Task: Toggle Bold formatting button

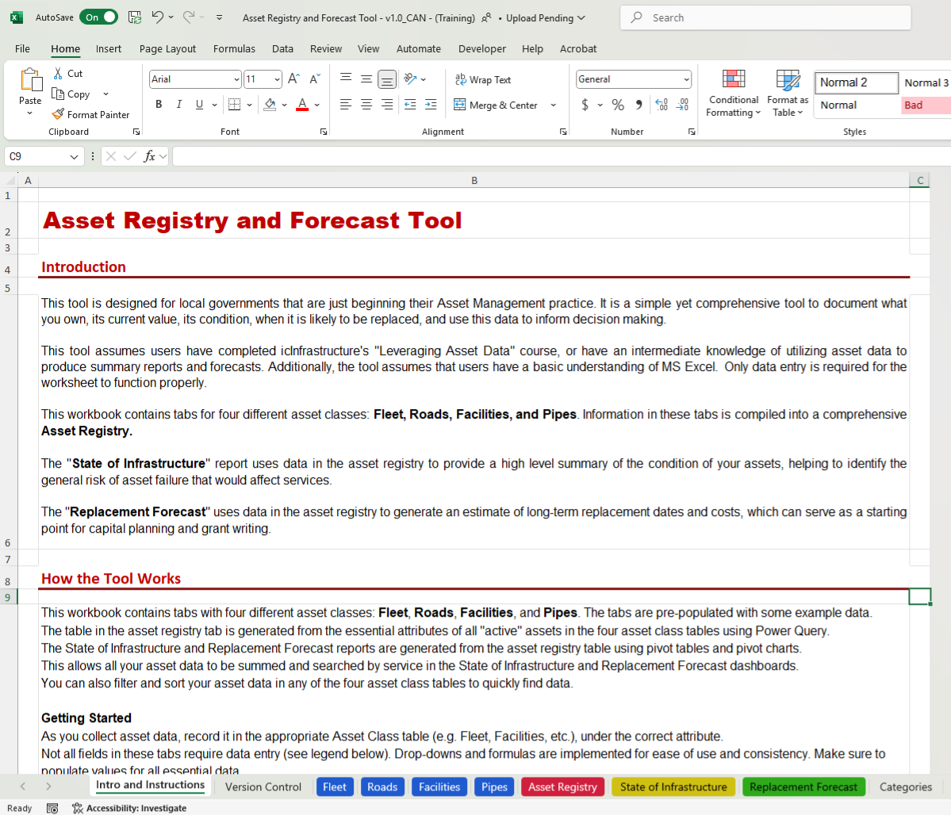Action: (159, 105)
